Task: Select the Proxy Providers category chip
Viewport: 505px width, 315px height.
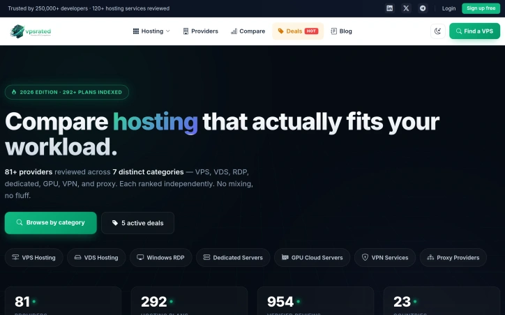Action: tap(453, 257)
